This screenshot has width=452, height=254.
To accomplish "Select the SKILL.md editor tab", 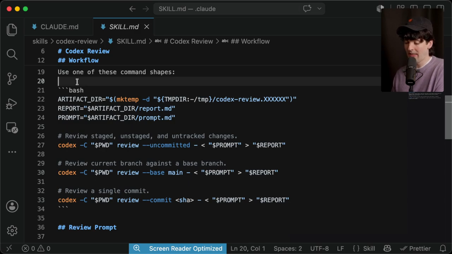I will pos(124,27).
